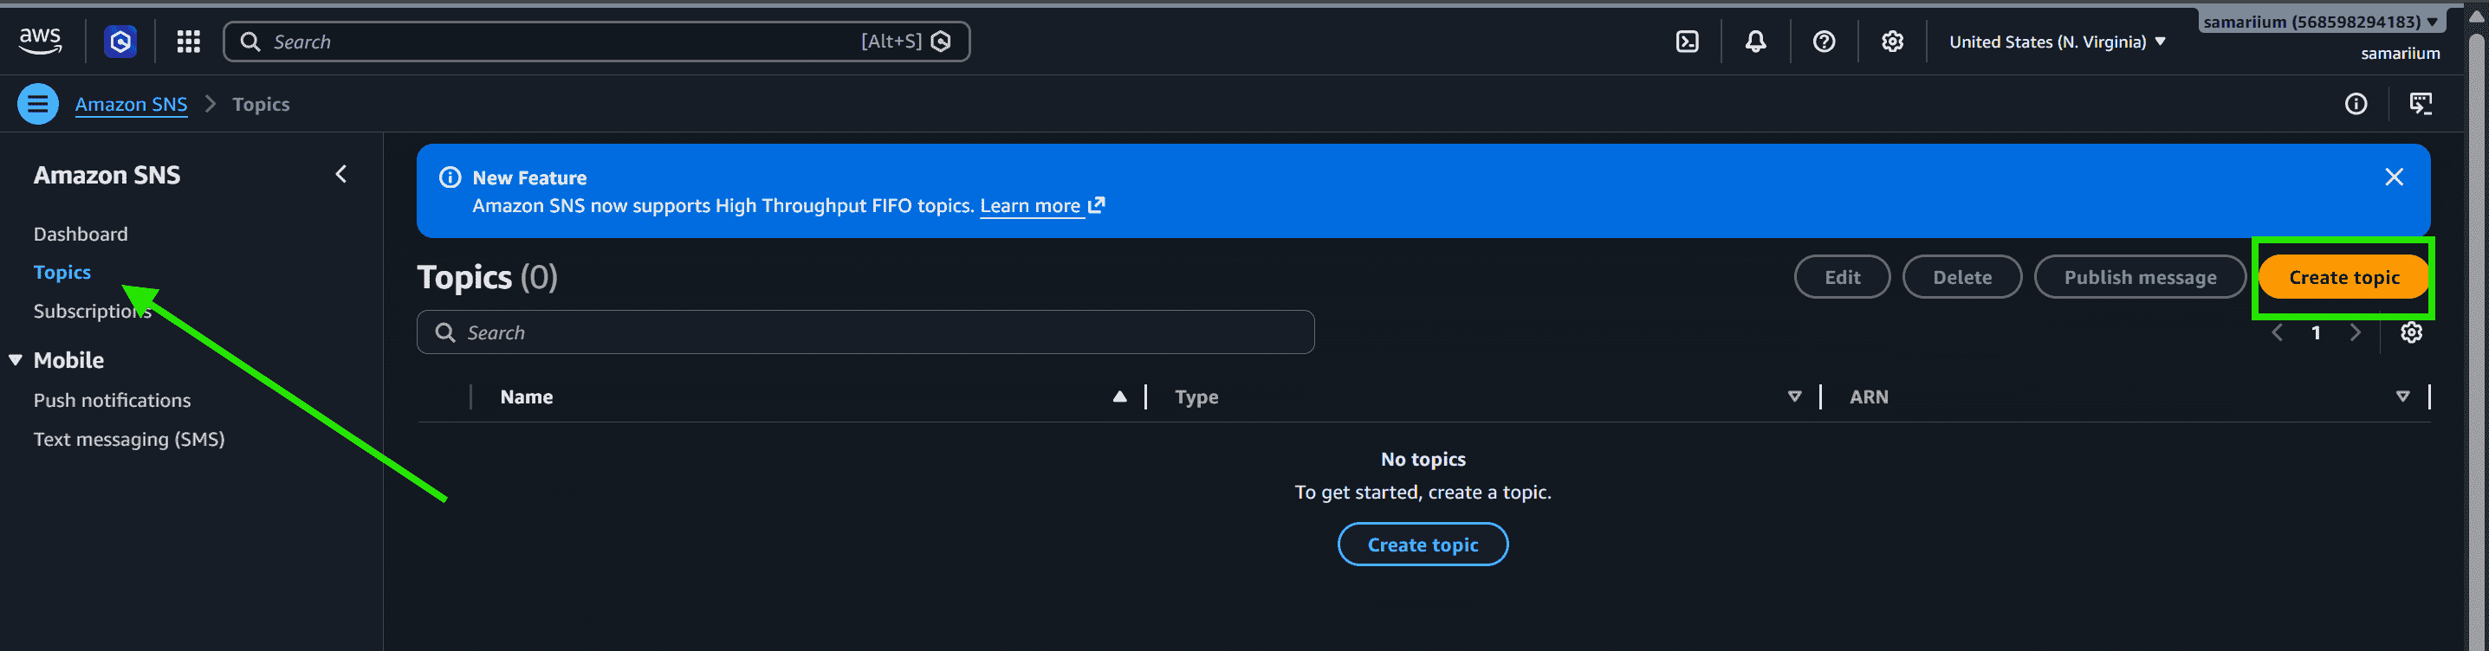2489x651 pixels.
Task: Click the Publish message button
Action: [x=2139, y=277]
